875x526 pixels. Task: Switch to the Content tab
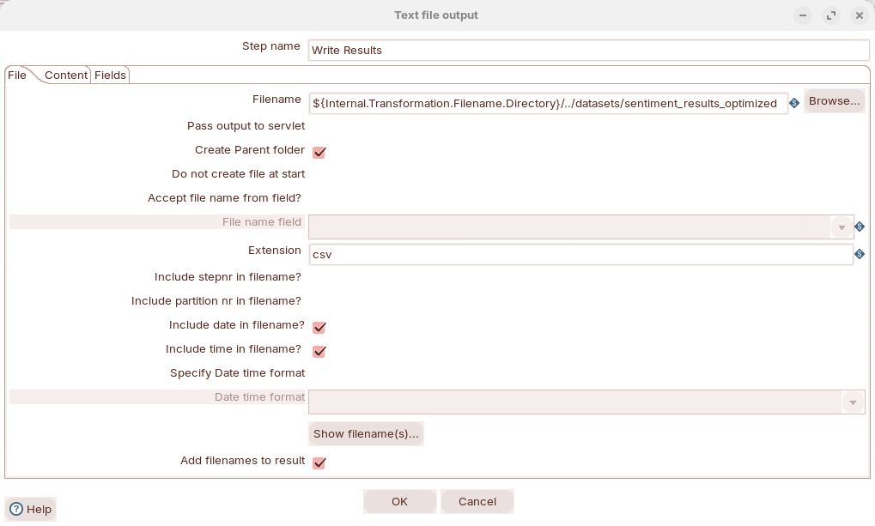pyautogui.click(x=66, y=76)
